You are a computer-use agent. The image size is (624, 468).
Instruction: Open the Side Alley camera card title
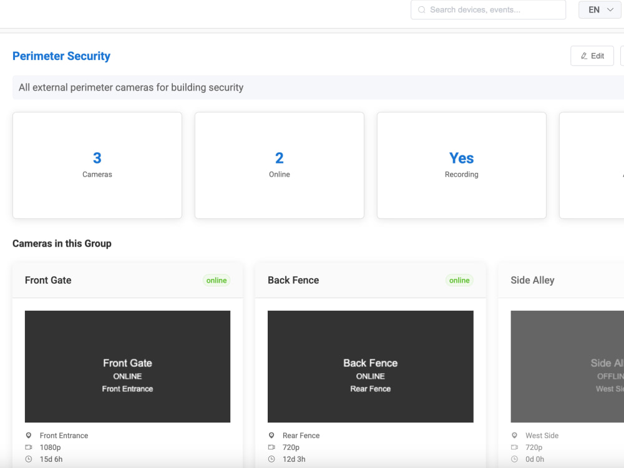[532, 280]
